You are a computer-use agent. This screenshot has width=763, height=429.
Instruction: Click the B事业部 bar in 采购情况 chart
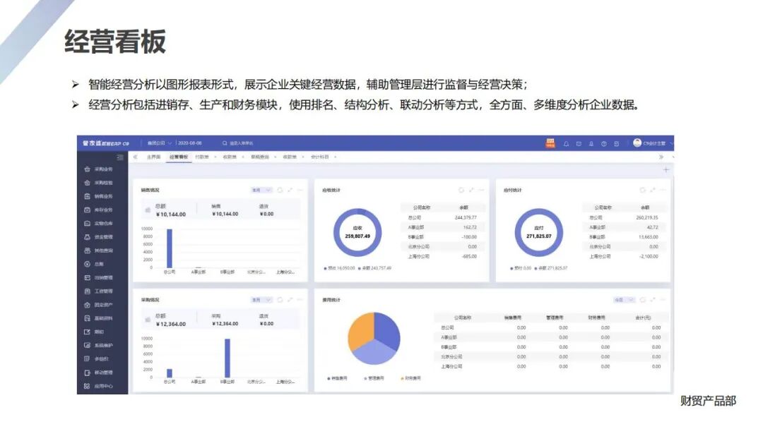(x=227, y=358)
